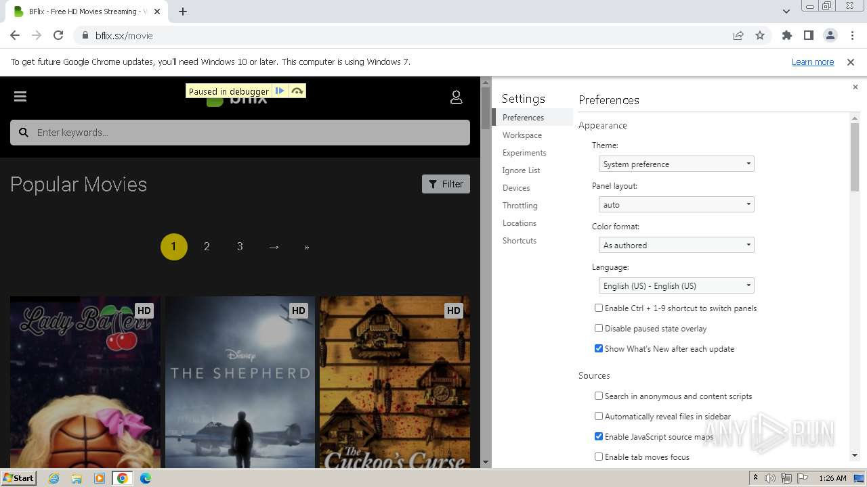Open Microsoft Edge from taskbar
Image resolution: width=867 pixels, height=487 pixels.
pos(145,478)
